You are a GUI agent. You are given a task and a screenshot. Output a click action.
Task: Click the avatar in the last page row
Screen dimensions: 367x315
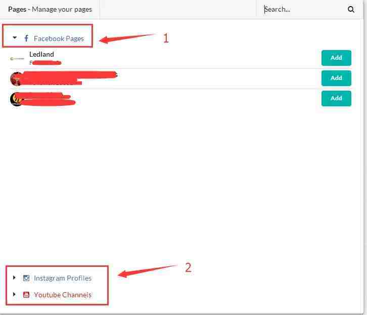click(16, 99)
